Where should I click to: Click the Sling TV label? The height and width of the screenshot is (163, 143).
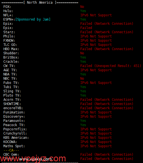[x=12, y=91]
